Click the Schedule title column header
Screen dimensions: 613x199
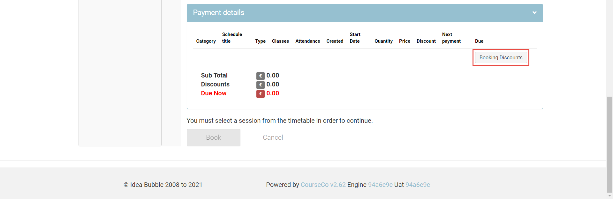[232, 38]
